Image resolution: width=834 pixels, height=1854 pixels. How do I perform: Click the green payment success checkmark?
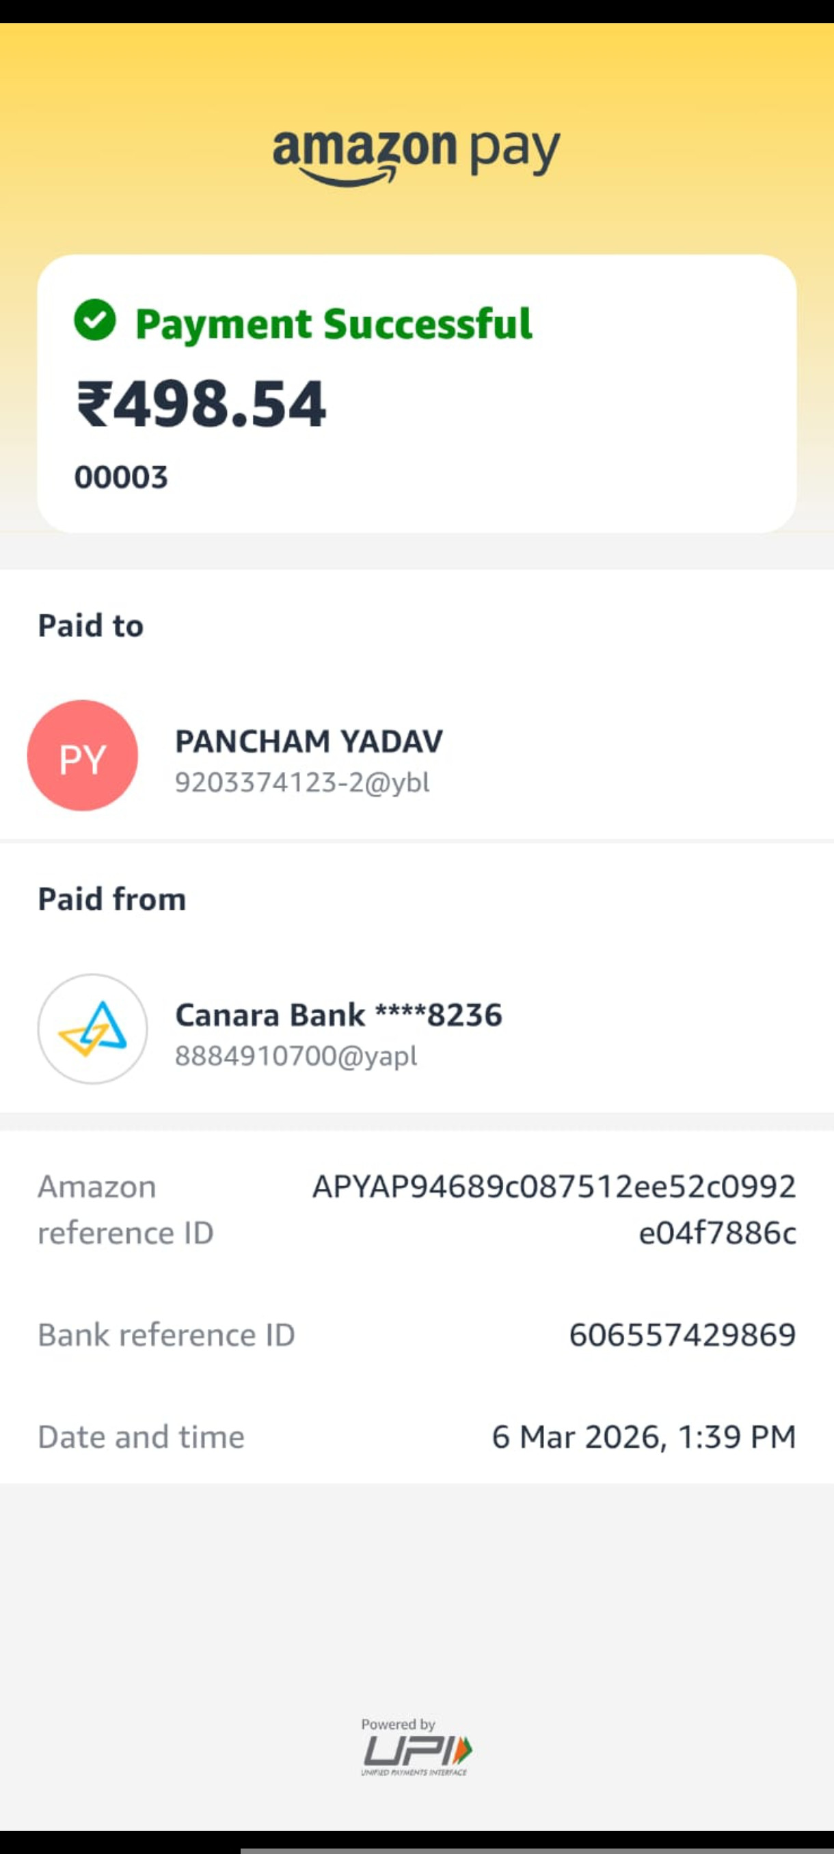tap(95, 319)
